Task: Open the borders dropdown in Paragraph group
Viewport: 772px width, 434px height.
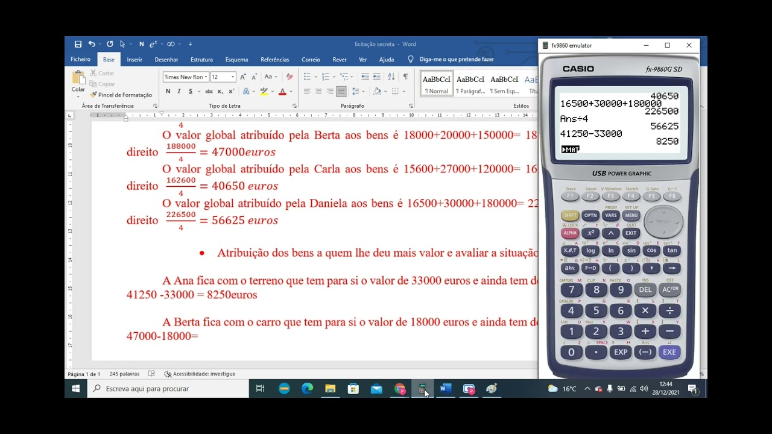Action: pos(403,92)
